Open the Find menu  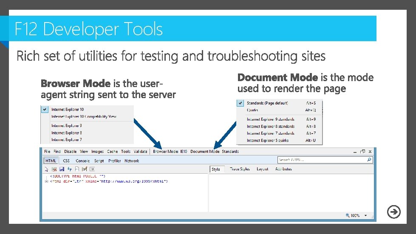[57, 151]
